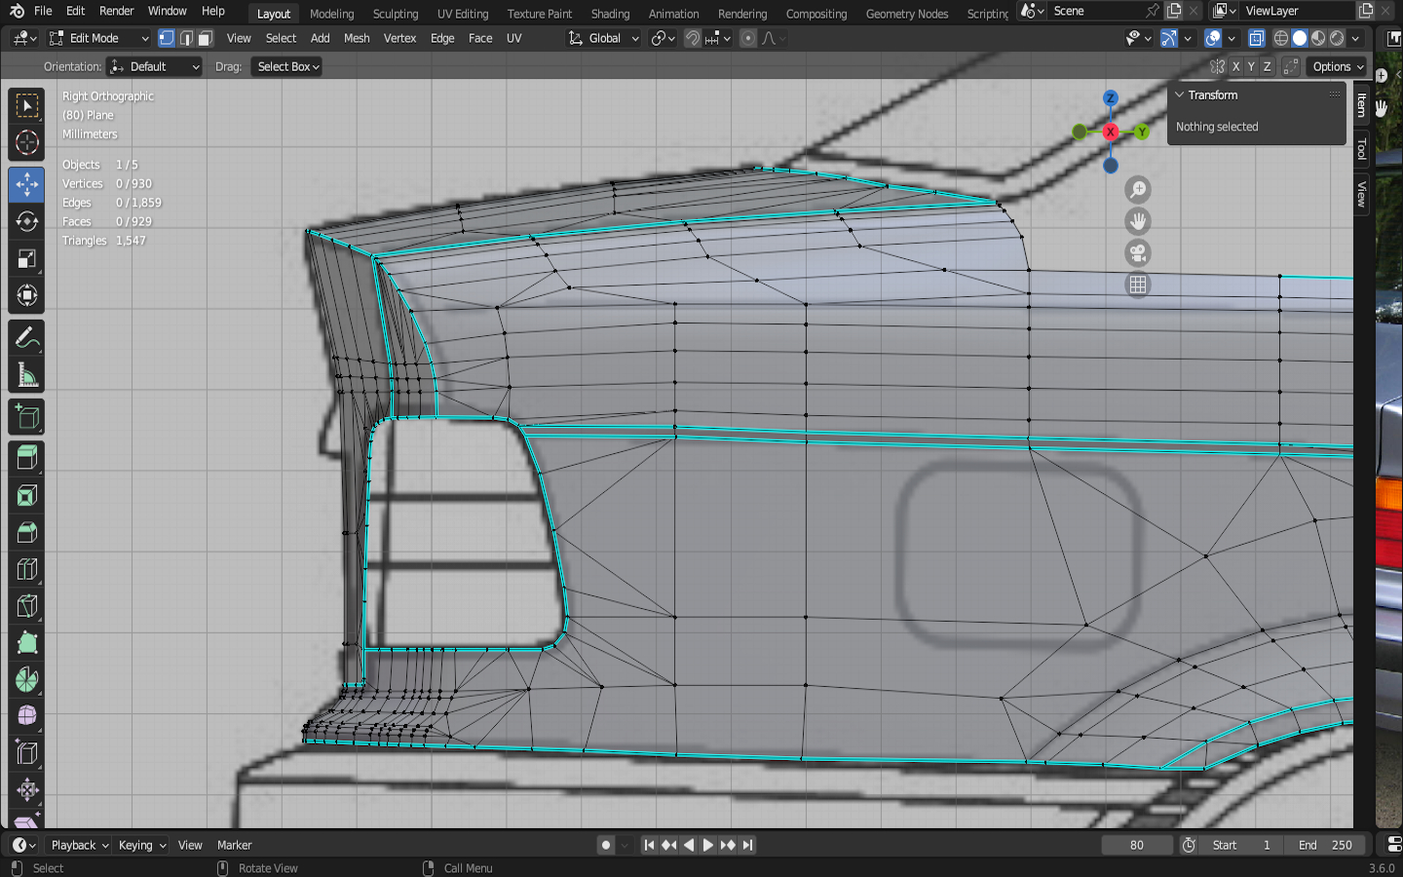The width and height of the screenshot is (1403, 877).
Task: Toggle proportional editing
Action: click(x=747, y=38)
